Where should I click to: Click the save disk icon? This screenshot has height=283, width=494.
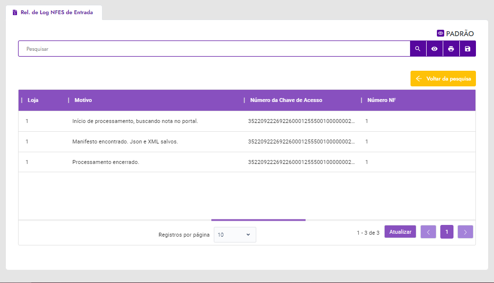[x=468, y=49]
